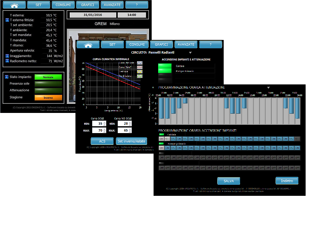Select SET tab in circuit settings window
Viewport: 330px width, 227px height.
point(112,44)
